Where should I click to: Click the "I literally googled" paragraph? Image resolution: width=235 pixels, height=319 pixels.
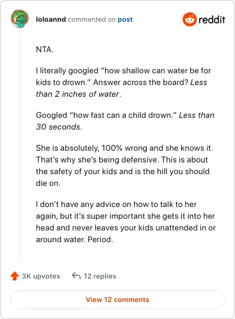coord(123,83)
